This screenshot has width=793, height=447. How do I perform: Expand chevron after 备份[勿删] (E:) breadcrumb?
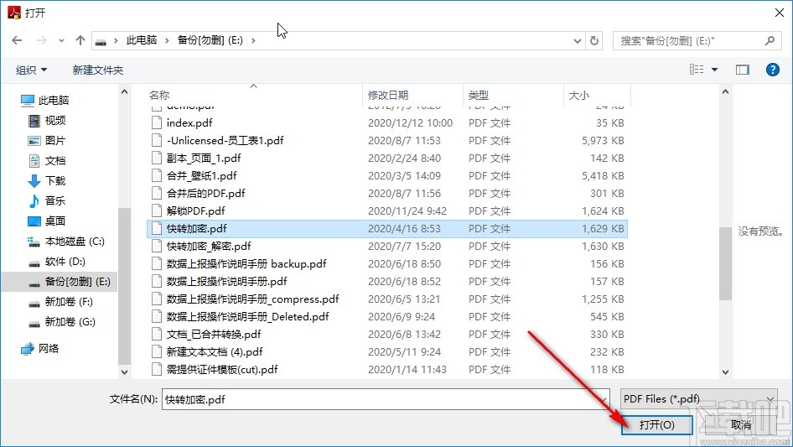pos(253,40)
